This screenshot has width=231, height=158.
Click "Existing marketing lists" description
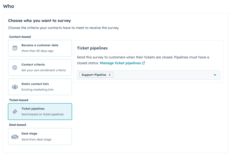[x=37, y=90]
